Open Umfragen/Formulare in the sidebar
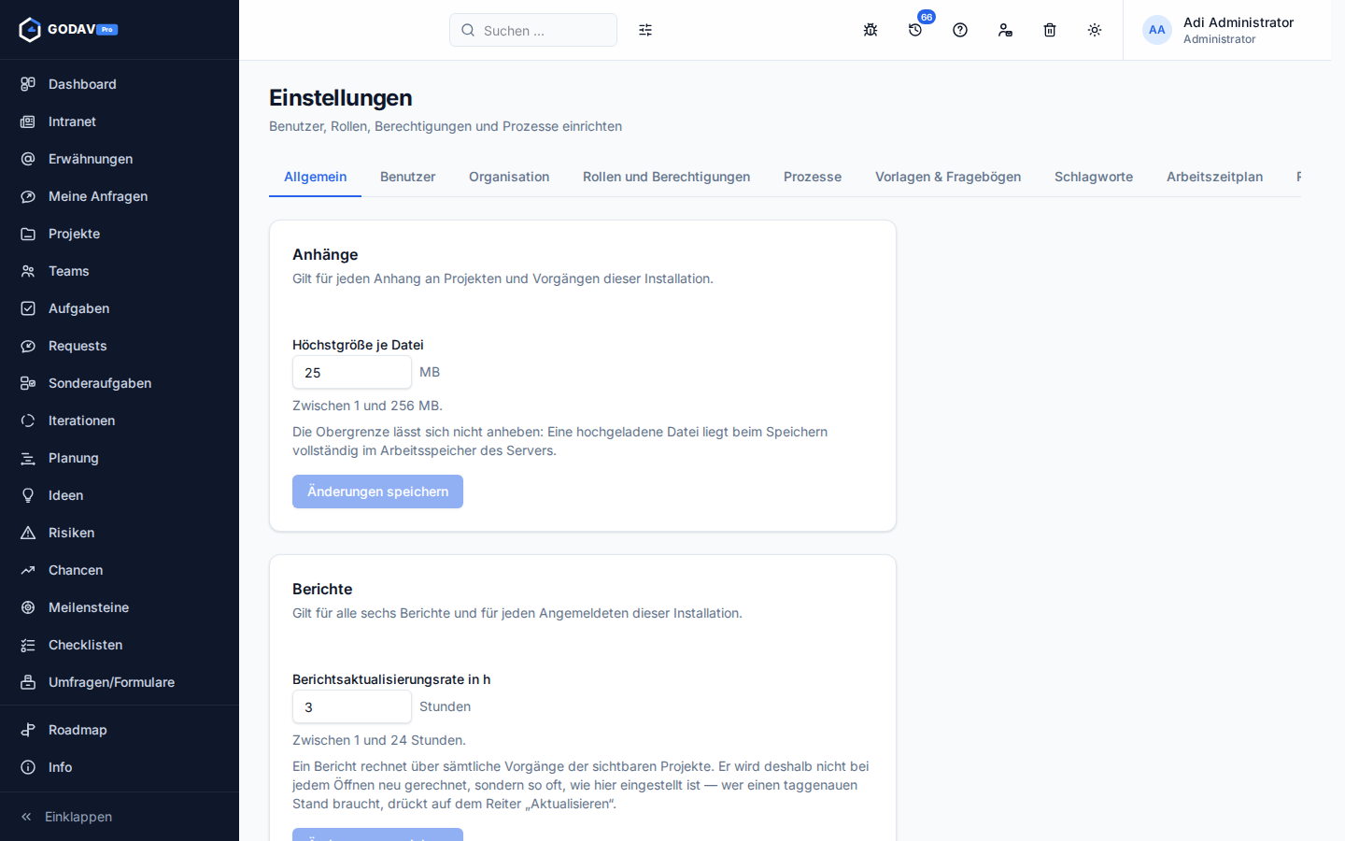Screen dimensions: 1345x841 point(120,682)
